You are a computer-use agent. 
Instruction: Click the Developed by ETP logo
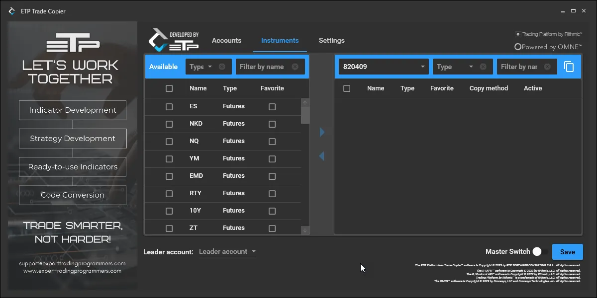click(174, 40)
